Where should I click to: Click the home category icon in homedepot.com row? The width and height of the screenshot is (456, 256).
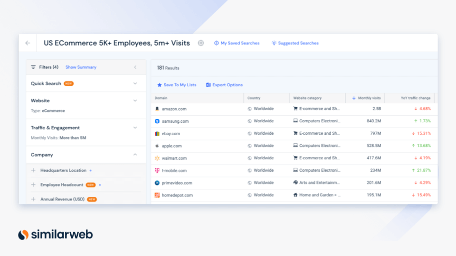(295, 195)
